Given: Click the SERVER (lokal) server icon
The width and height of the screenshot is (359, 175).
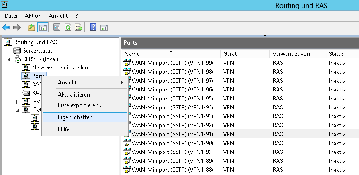Looking at the screenshot, I should click(17, 59).
